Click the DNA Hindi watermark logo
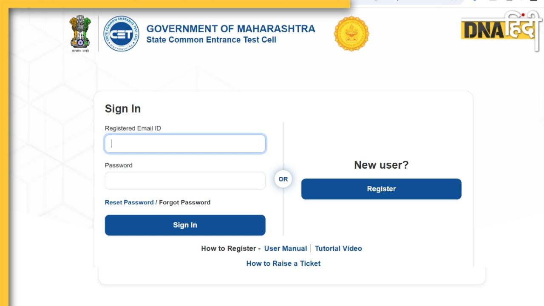544x306 pixels. 501,31
